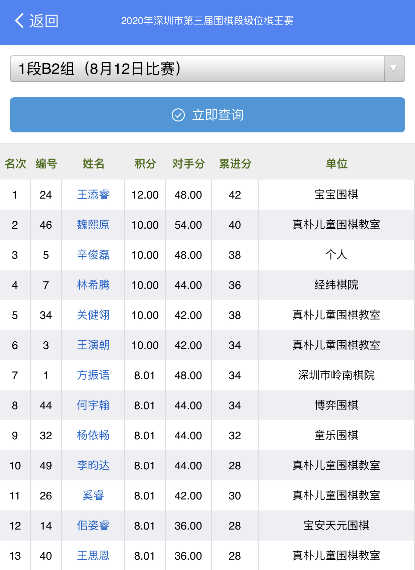This screenshot has width=415, height=570.
Task: Open player 侣姿睿 details
Action: (93, 526)
